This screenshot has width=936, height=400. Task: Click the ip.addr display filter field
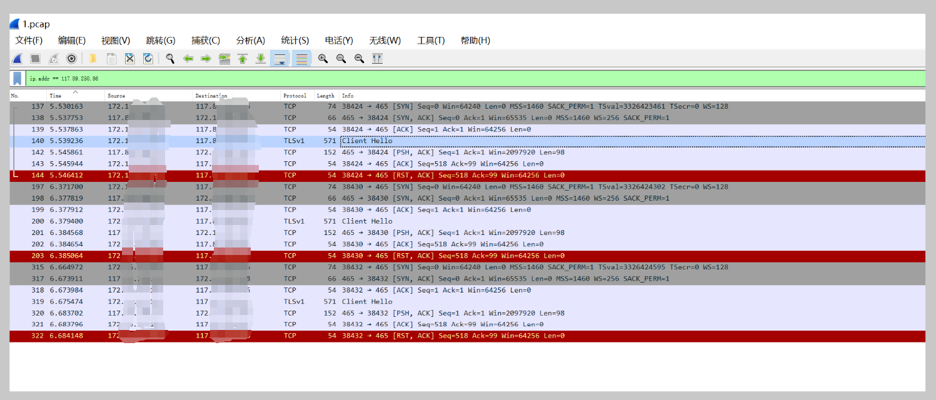[438, 79]
